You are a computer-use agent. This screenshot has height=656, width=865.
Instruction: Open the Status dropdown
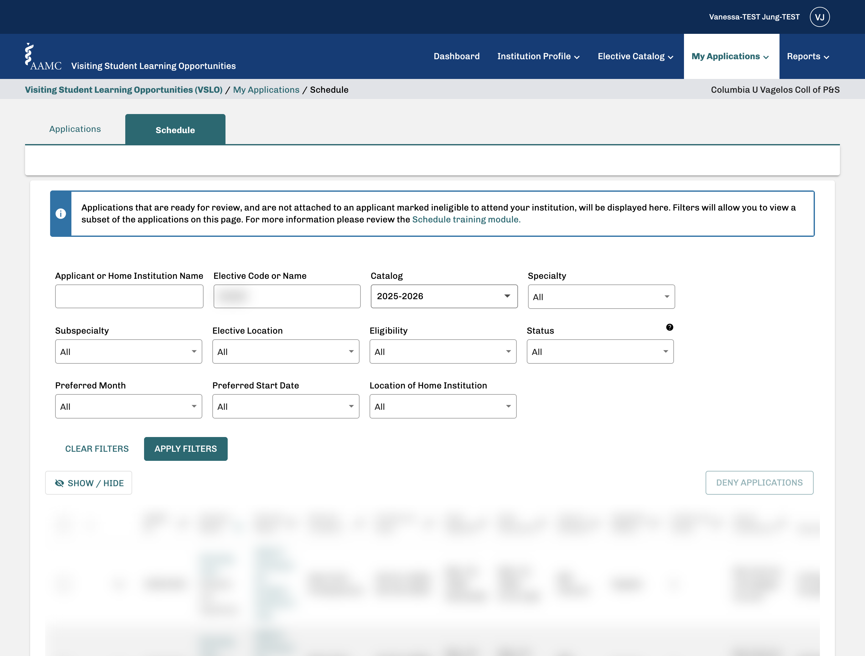[x=600, y=351]
